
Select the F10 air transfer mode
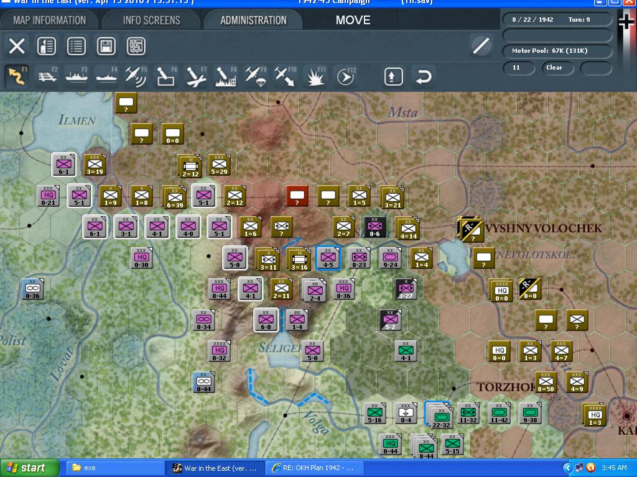[286, 76]
